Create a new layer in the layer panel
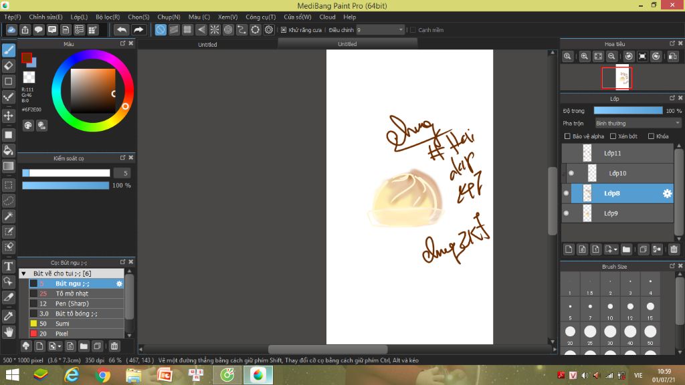This screenshot has height=385, width=685. point(569,249)
